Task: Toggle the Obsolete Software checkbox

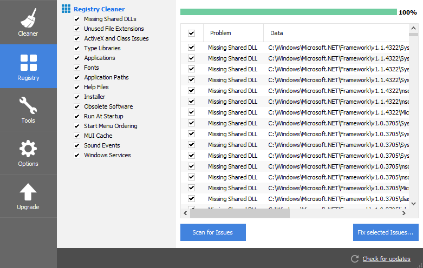Action: (77, 106)
